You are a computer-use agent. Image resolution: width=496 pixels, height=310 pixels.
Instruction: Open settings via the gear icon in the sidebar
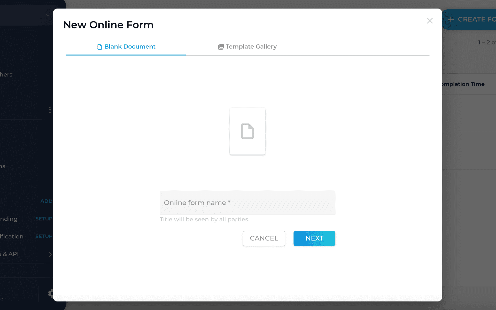tap(51, 293)
